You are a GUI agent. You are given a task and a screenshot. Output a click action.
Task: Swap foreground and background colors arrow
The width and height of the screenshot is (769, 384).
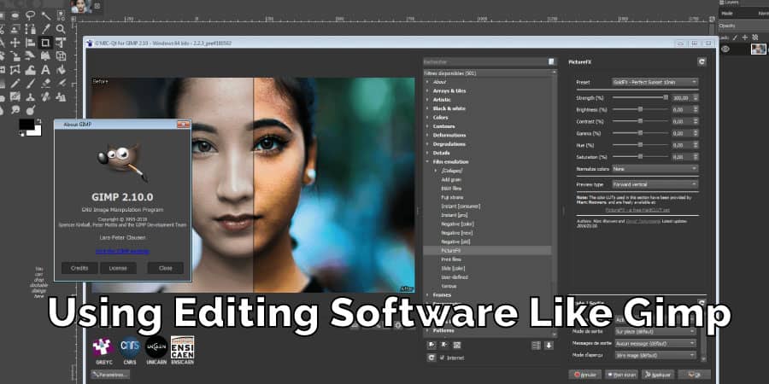click(38, 121)
